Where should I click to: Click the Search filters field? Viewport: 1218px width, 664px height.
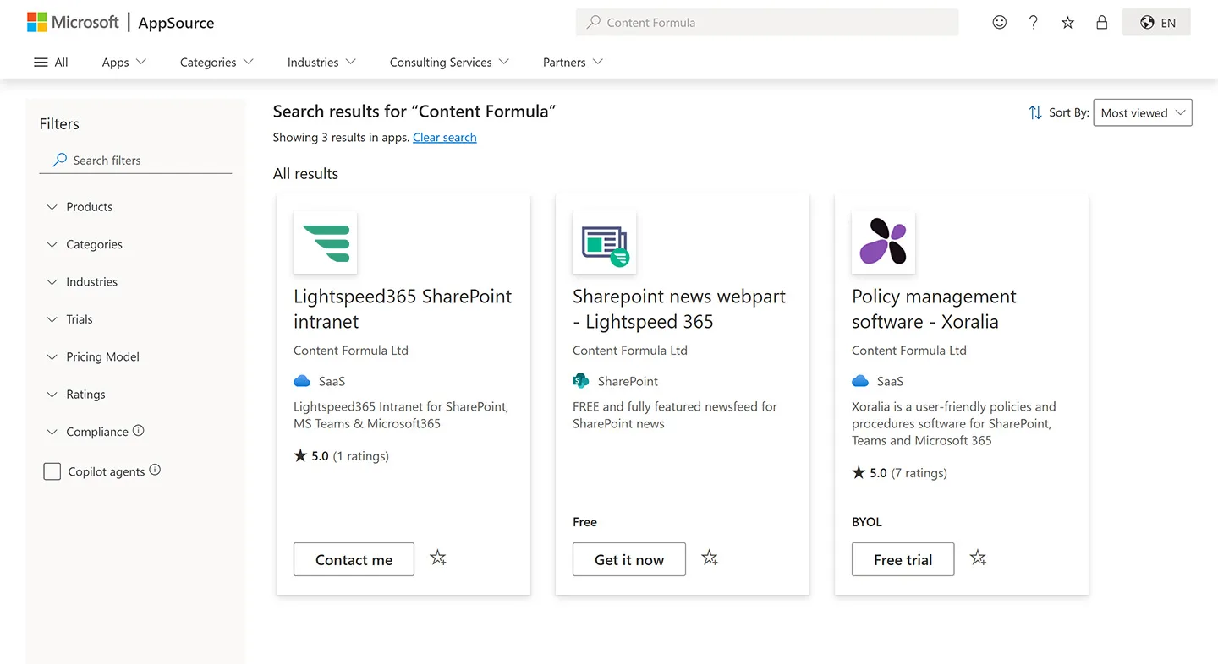(135, 161)
